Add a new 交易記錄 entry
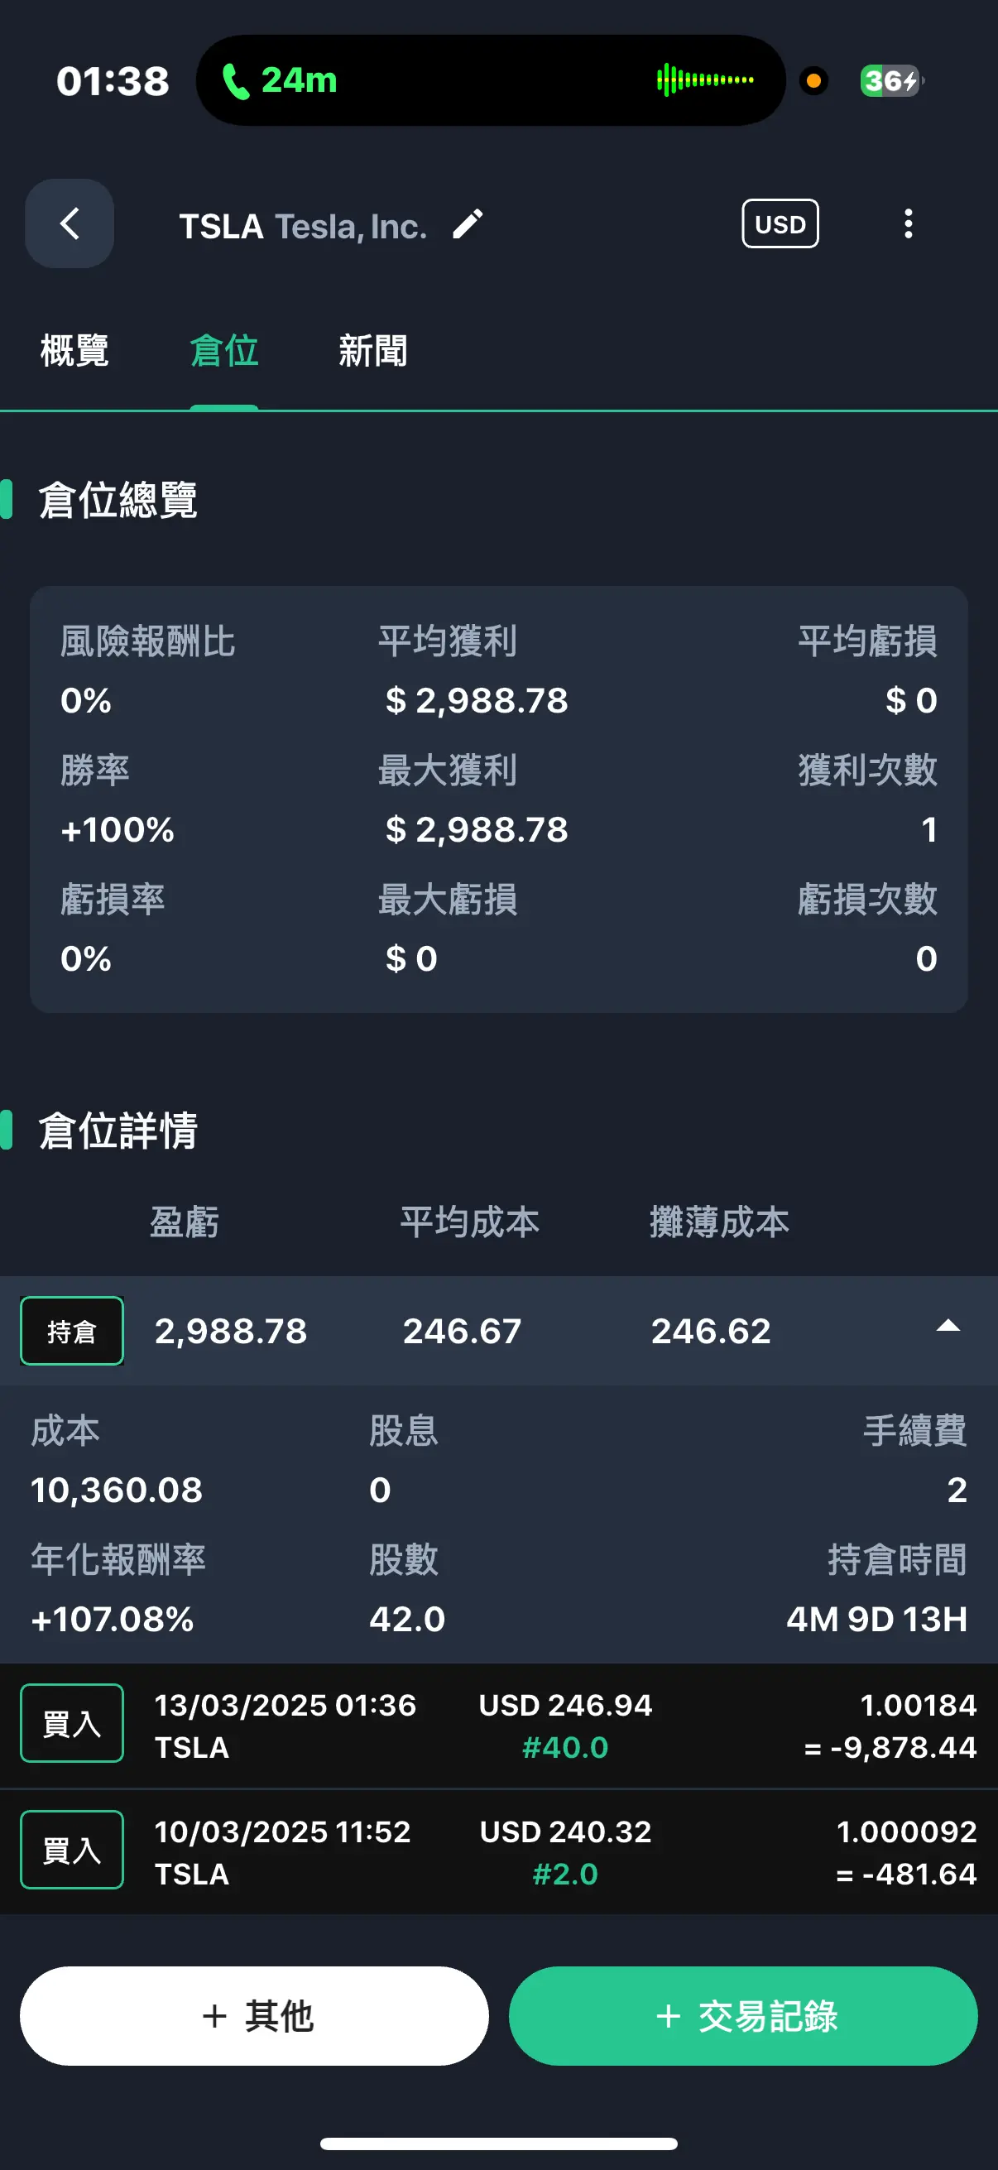This screenshot has width=998, height=2170. (x=743, y=2016)
